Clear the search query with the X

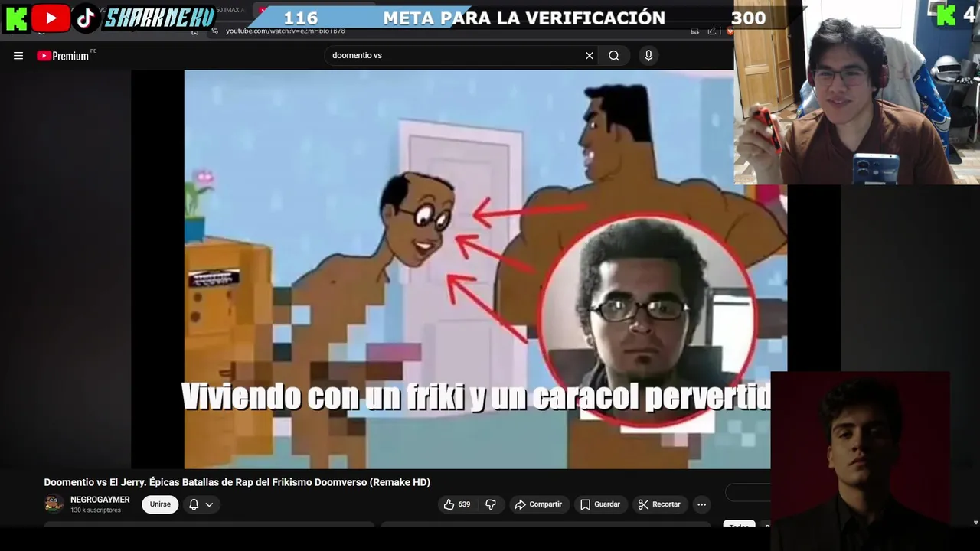(590, 56)
